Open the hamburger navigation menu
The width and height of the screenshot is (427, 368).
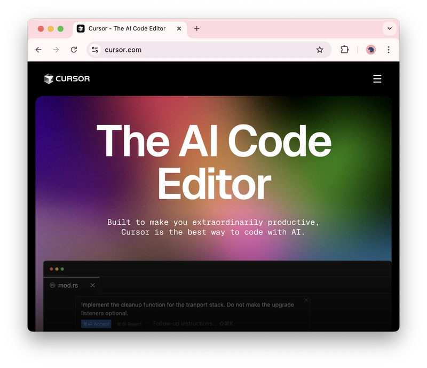pyautogui.click(x=377, y=79)
